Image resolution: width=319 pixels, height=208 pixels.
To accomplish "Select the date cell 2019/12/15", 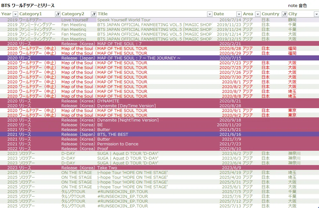I will pos(229,39).
